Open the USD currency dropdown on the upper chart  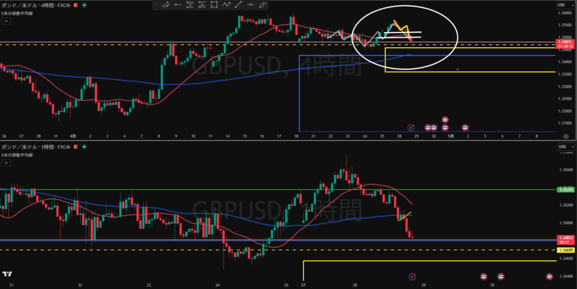pyautogui.click(x=566, y=4)
